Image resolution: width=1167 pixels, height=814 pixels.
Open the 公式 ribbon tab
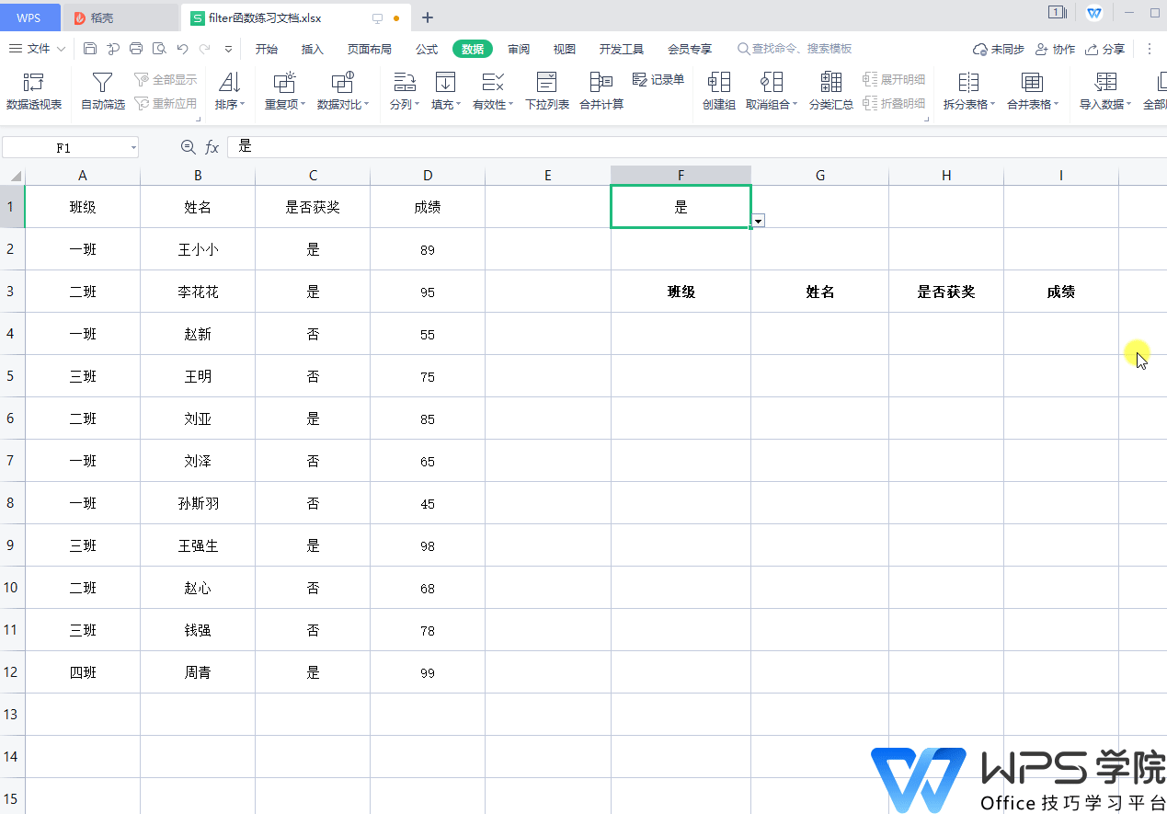[x=427, y=49]
